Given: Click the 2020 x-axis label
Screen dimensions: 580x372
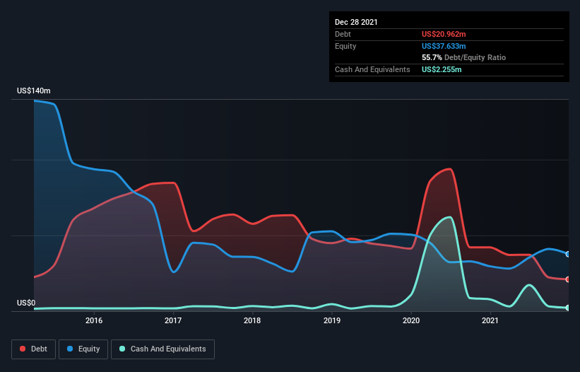Looking at the screenshot, I should tap(411, 320).
